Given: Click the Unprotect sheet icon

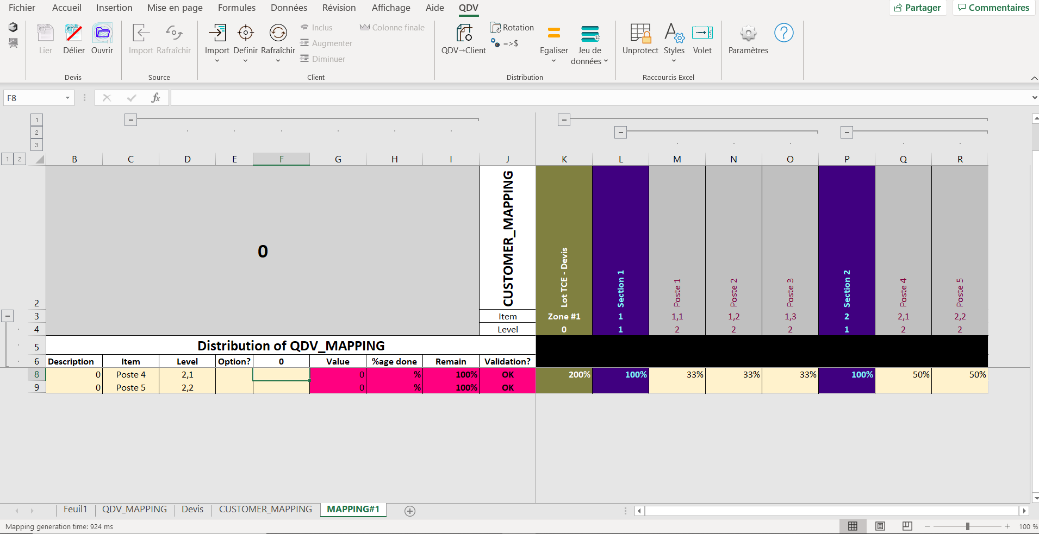Looking at the screenshot, I should tap(640, 34).
